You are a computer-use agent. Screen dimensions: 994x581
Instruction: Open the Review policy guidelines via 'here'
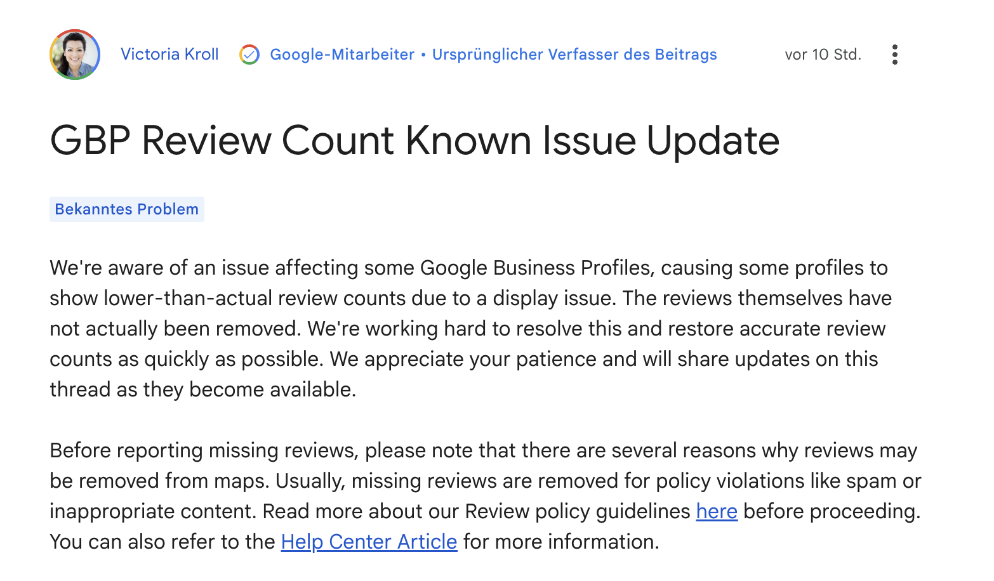tap(716, 511)
